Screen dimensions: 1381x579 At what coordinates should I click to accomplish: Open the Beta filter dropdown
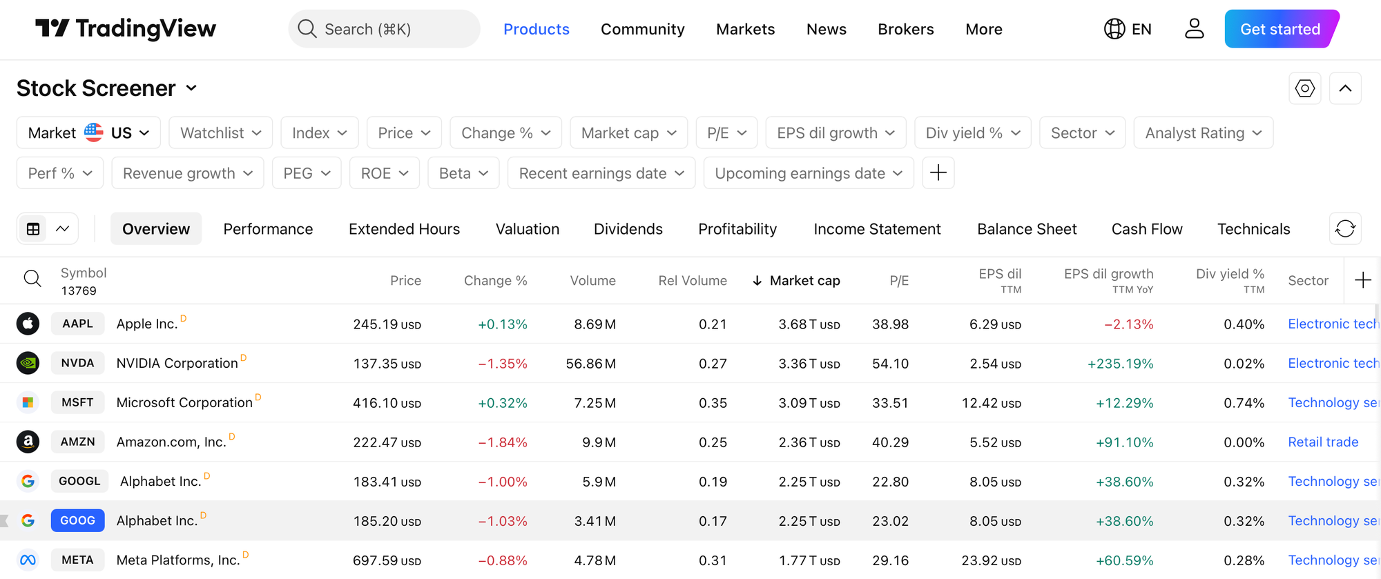point(463,173)
